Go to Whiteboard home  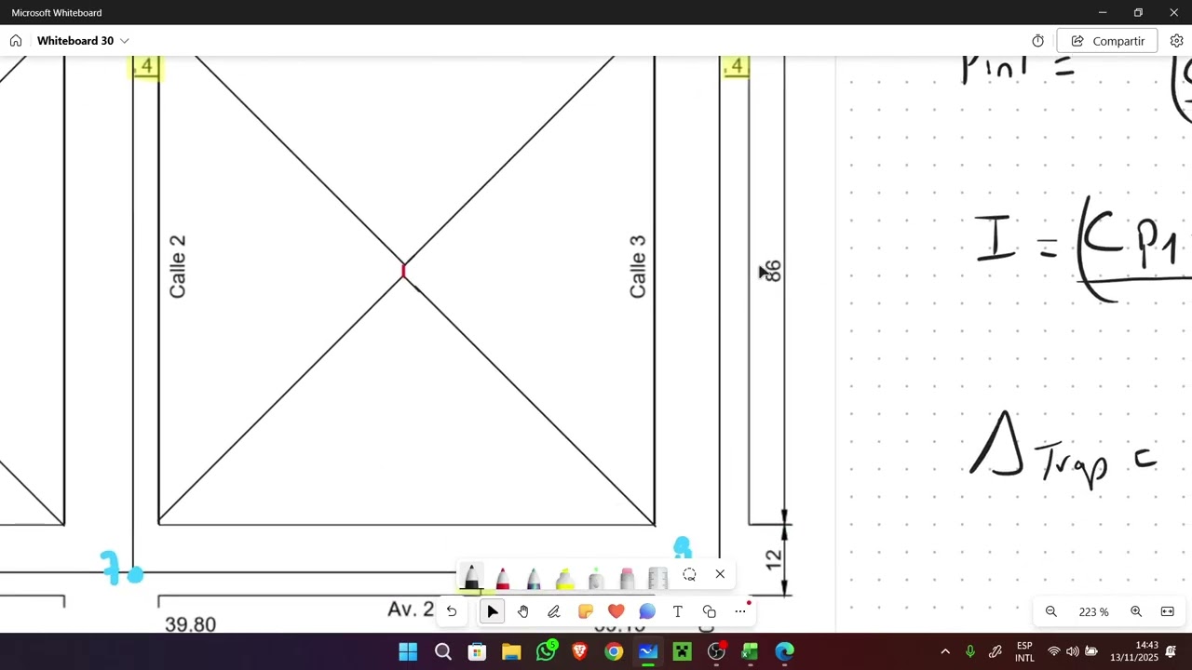pyautogui.click(x=16, y=41)
